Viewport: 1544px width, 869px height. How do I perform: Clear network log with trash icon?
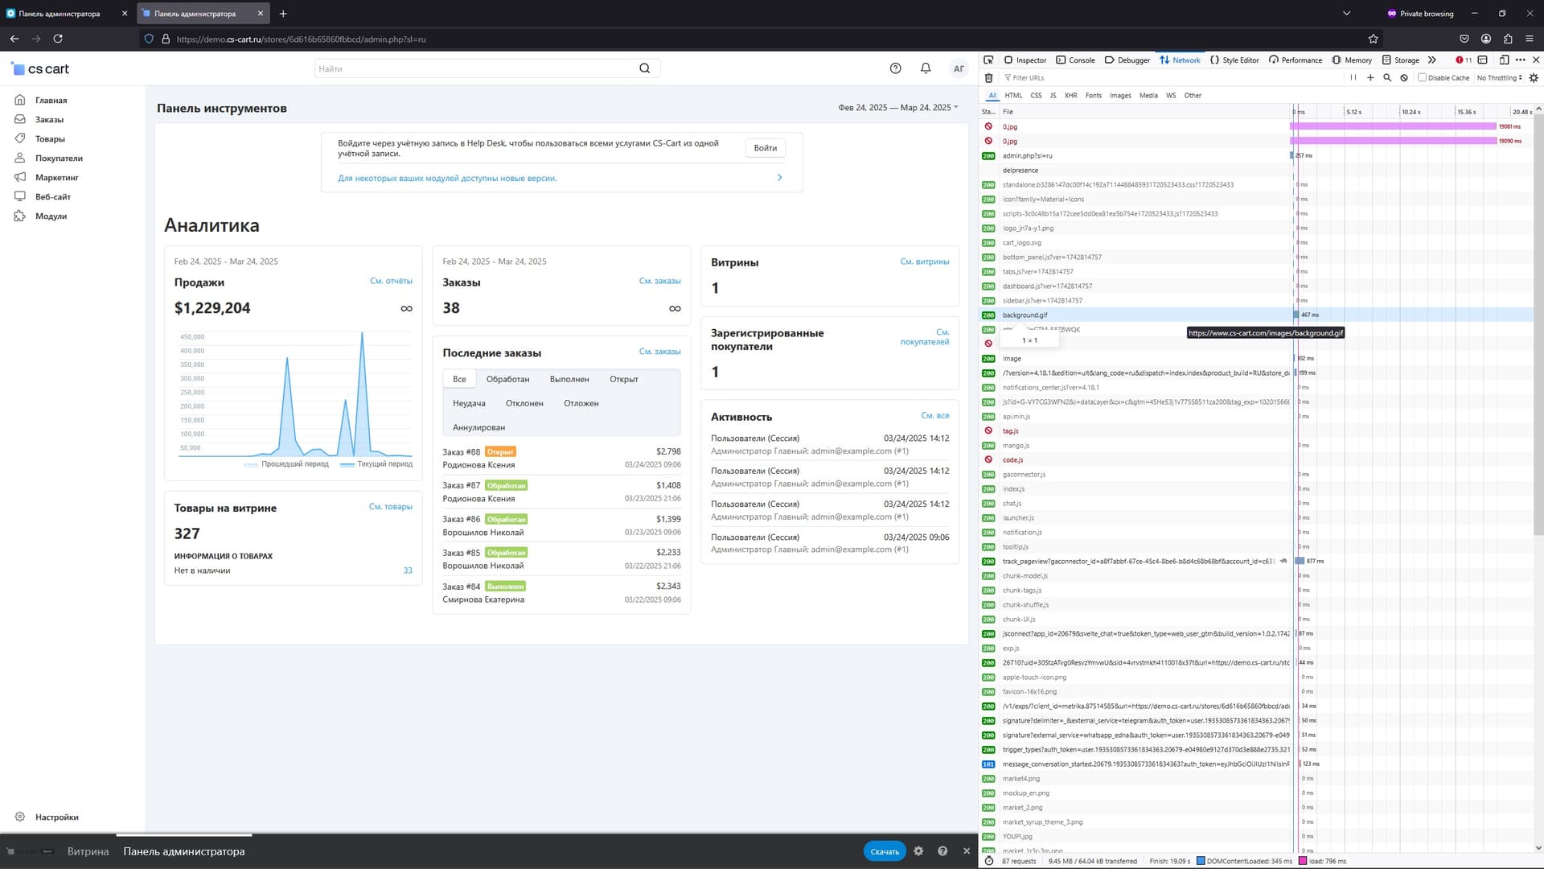click(988, 78)
